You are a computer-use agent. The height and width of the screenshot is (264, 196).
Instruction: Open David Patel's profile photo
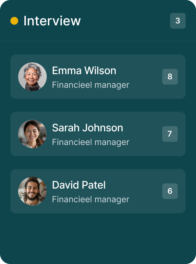tap(32, 191)
